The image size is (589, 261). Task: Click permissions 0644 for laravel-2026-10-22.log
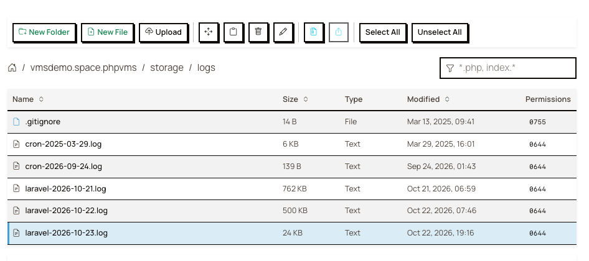pyautogui.click(x=537, y=211)
